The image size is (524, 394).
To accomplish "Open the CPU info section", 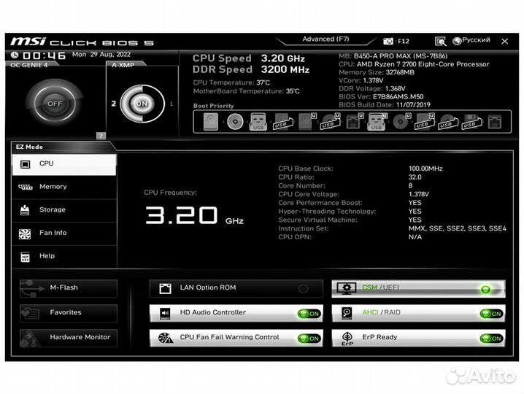I will [64, 164].
